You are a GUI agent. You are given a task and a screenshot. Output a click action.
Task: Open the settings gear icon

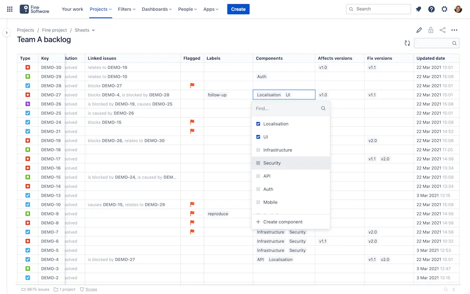point(444,9)
